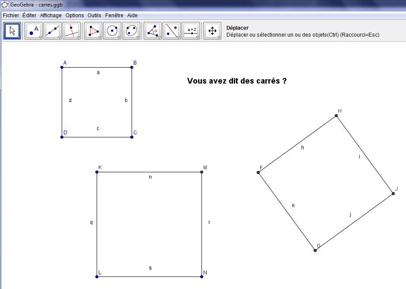Activate the Circle with center tool
This screenshot has height=289, width=406.
pos(112,31)
